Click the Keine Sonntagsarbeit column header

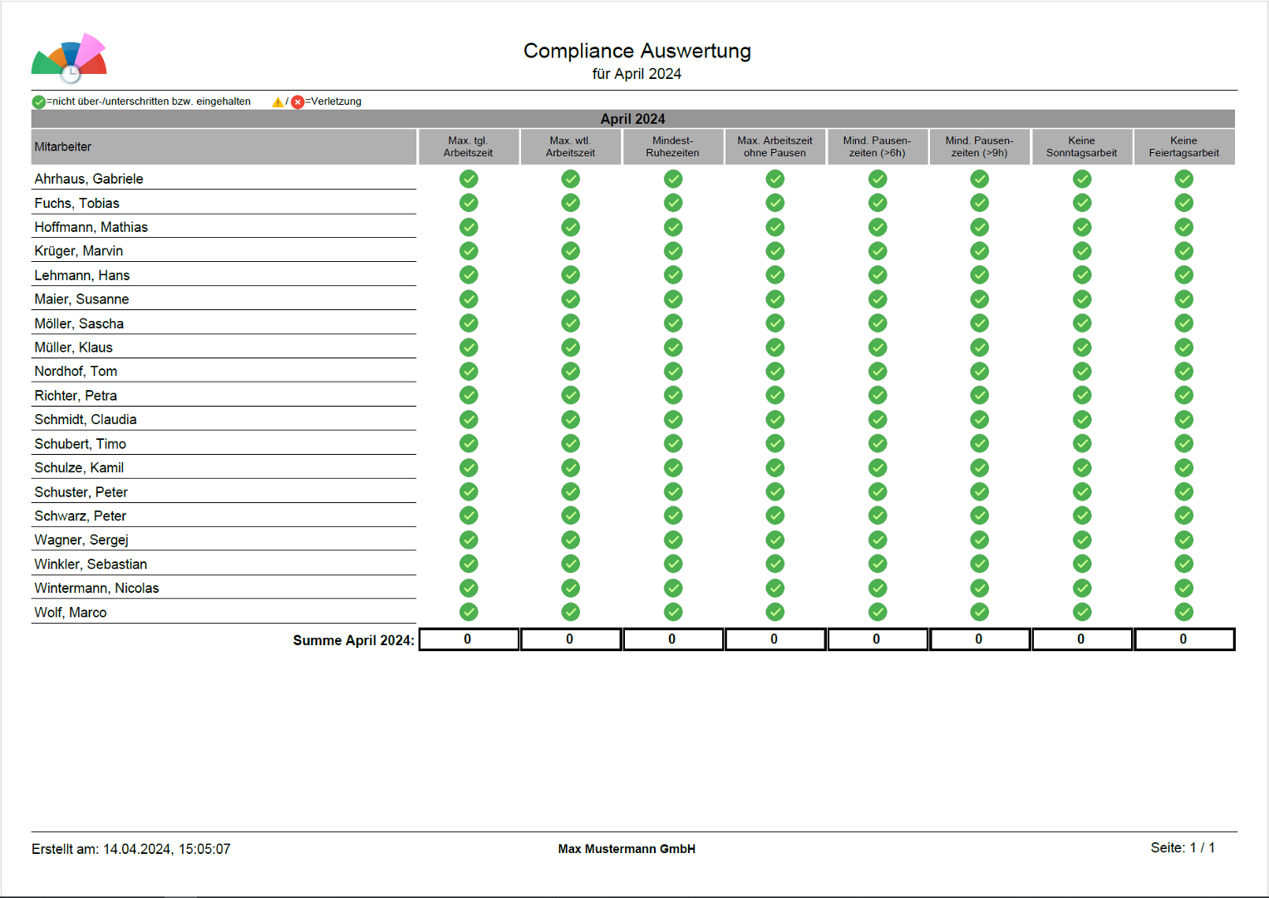tap(1081, 147)
